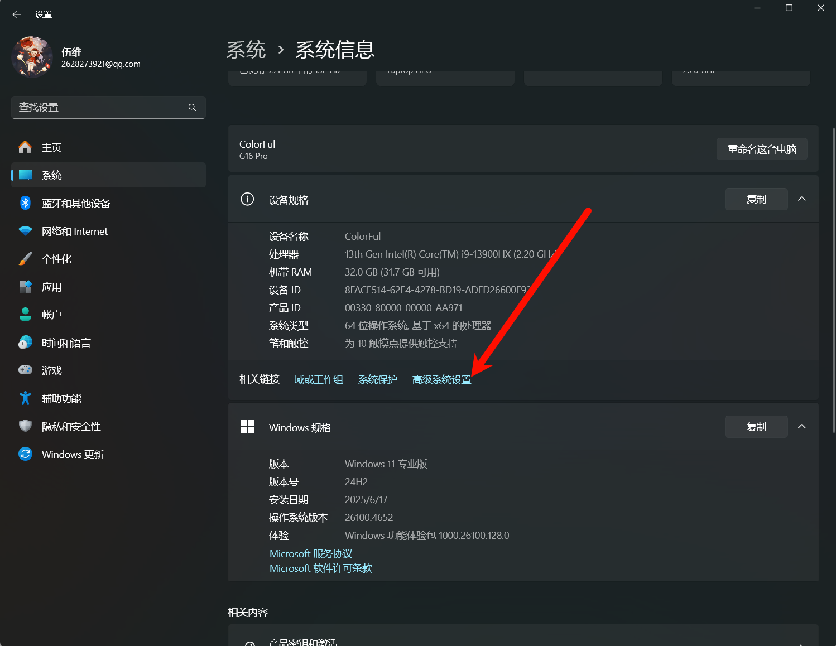836x646 pixels.
Task: Click the 安装日期 value 2025/6/17
Action: [366, 500]
